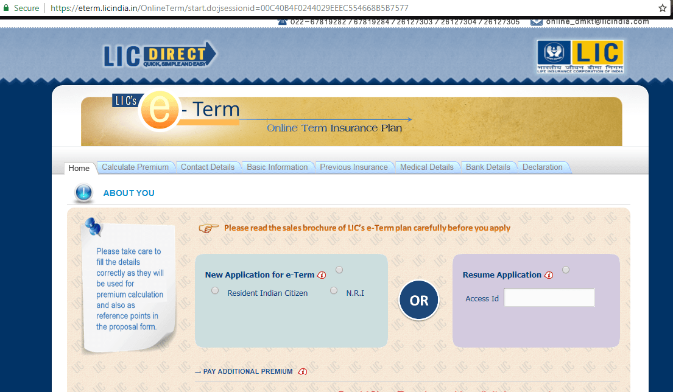Image resolution: width=673 pixels, height=392 pixels.
Task: Select the N.R.I radio button
Action: (x=334, y=291)
